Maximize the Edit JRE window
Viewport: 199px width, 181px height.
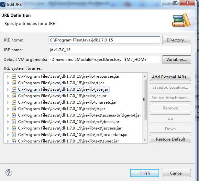click(x=175, y=3)
